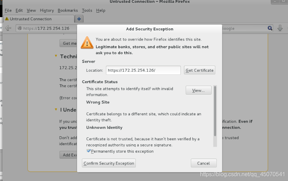
Task: Open the File menu
Action: [8, 10]
